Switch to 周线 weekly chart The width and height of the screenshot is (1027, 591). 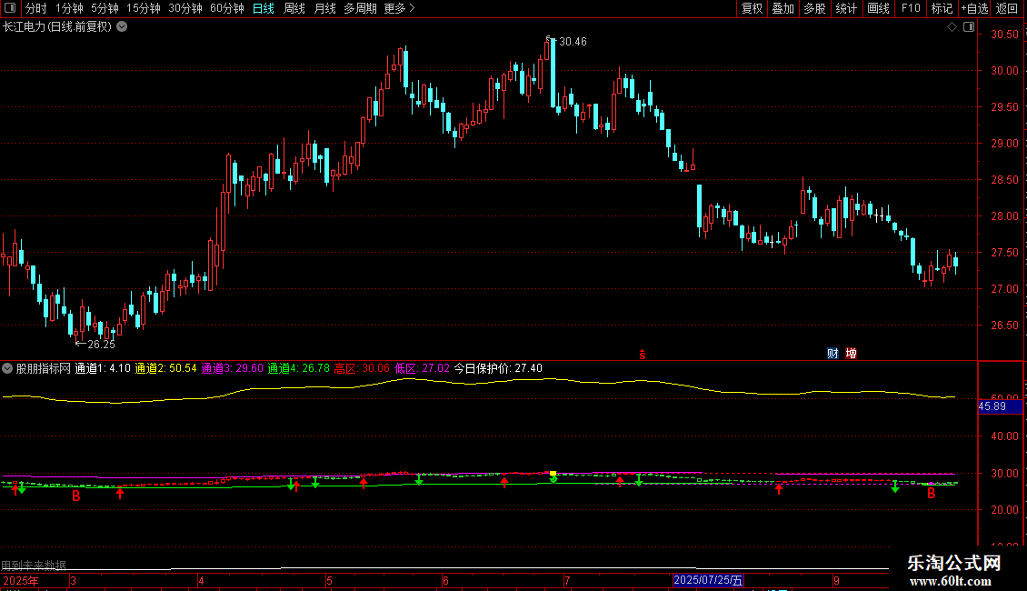(x=294, y=8)
